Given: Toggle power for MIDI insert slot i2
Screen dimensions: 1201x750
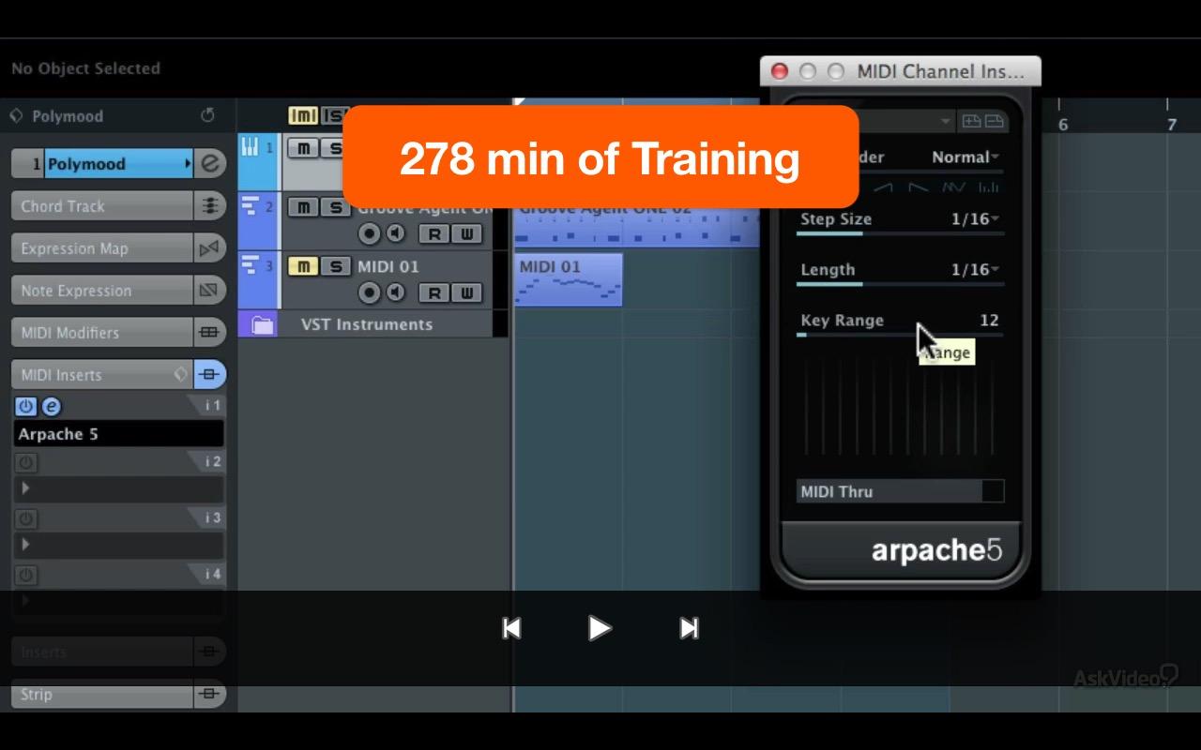Looking at the screenshot, I should pos(25,462).
